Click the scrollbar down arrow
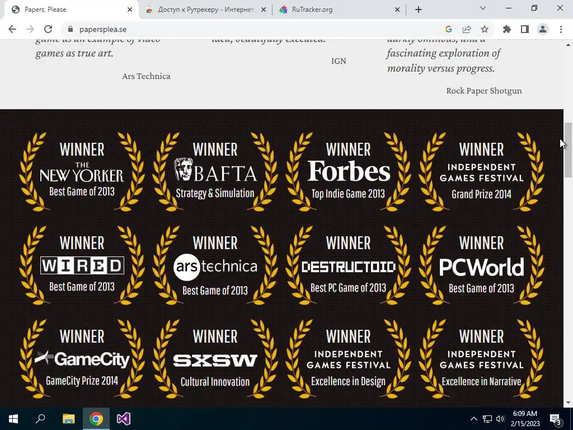 569,403
